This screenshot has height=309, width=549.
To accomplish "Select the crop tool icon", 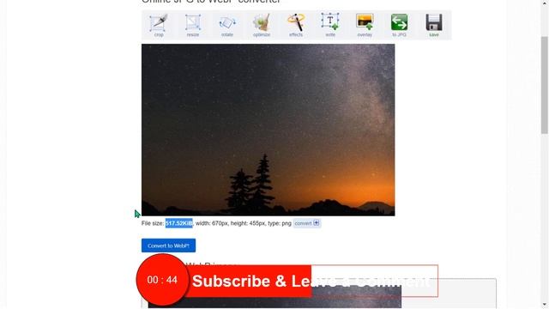I will point(159,25).
